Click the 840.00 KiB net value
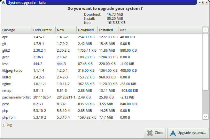210x139 pixels. [x=128, y=104]
